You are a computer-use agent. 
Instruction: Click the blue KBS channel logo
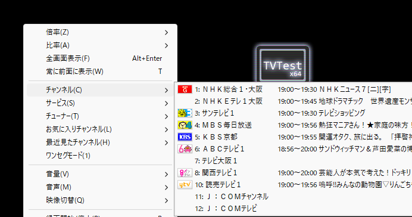tap(185, 137)
